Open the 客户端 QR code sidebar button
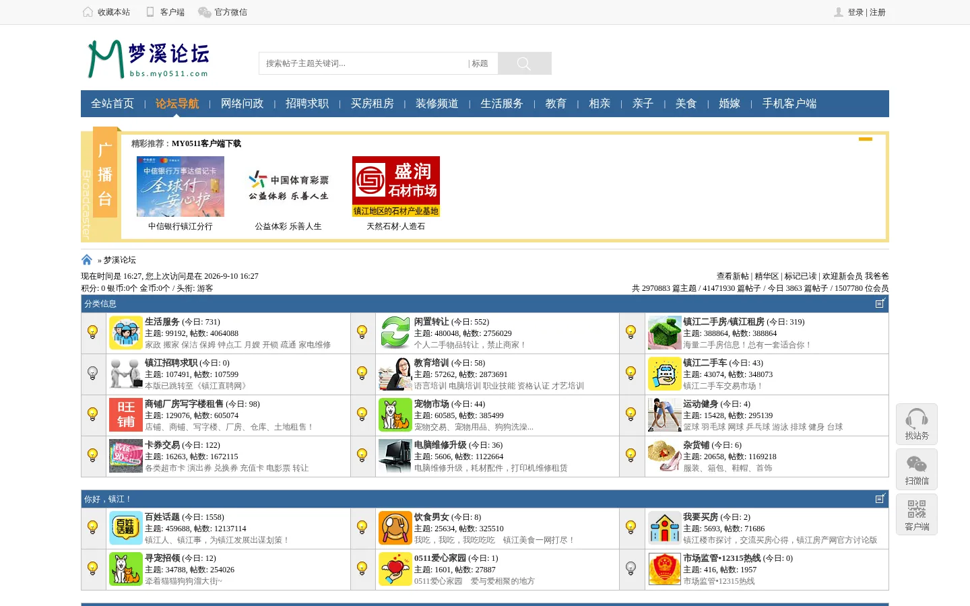This screenshot has width=970, height=606. point(917,514)
